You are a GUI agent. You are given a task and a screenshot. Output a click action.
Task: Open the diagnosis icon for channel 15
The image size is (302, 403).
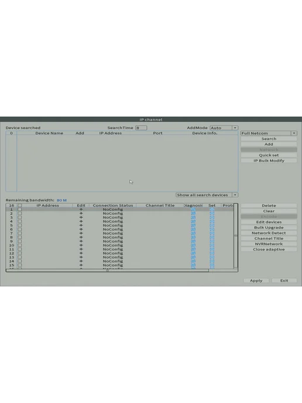point(193,265)
